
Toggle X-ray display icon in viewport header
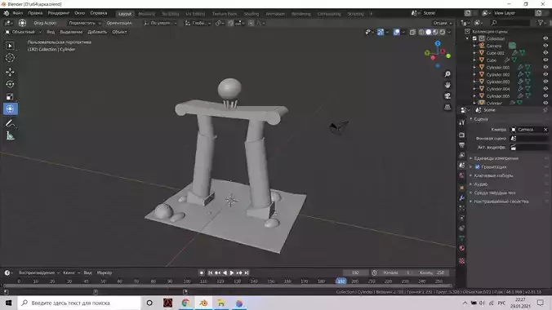click(x=412, y=33)
